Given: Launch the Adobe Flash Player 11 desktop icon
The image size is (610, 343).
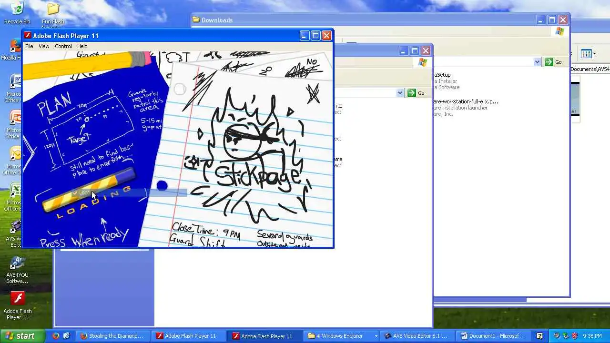Looking at the screenshot, I should click(x=18, y=306).
